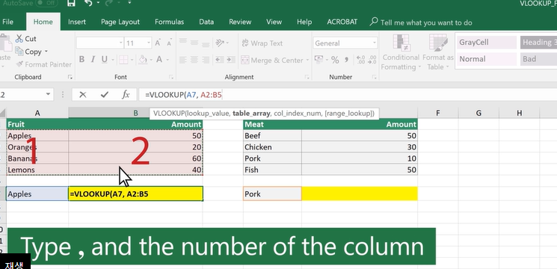This screenshot has height=269, width=557.
Task: Expand the Copy dropdown arrow
Action: click(46, 52)
